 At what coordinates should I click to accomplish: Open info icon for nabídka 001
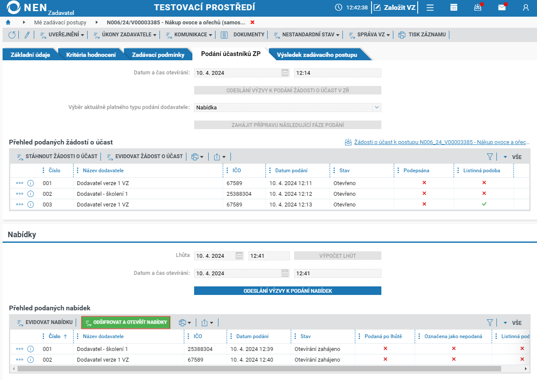tap(30, 349)
